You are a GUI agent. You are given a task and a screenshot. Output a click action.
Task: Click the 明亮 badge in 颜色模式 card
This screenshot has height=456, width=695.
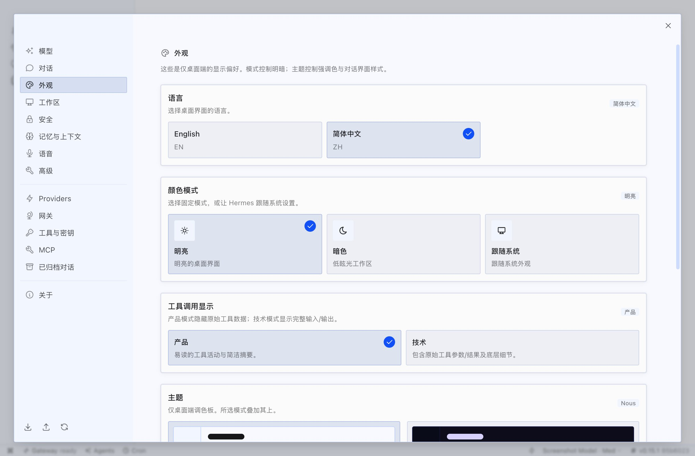click(x=630, y=196)
